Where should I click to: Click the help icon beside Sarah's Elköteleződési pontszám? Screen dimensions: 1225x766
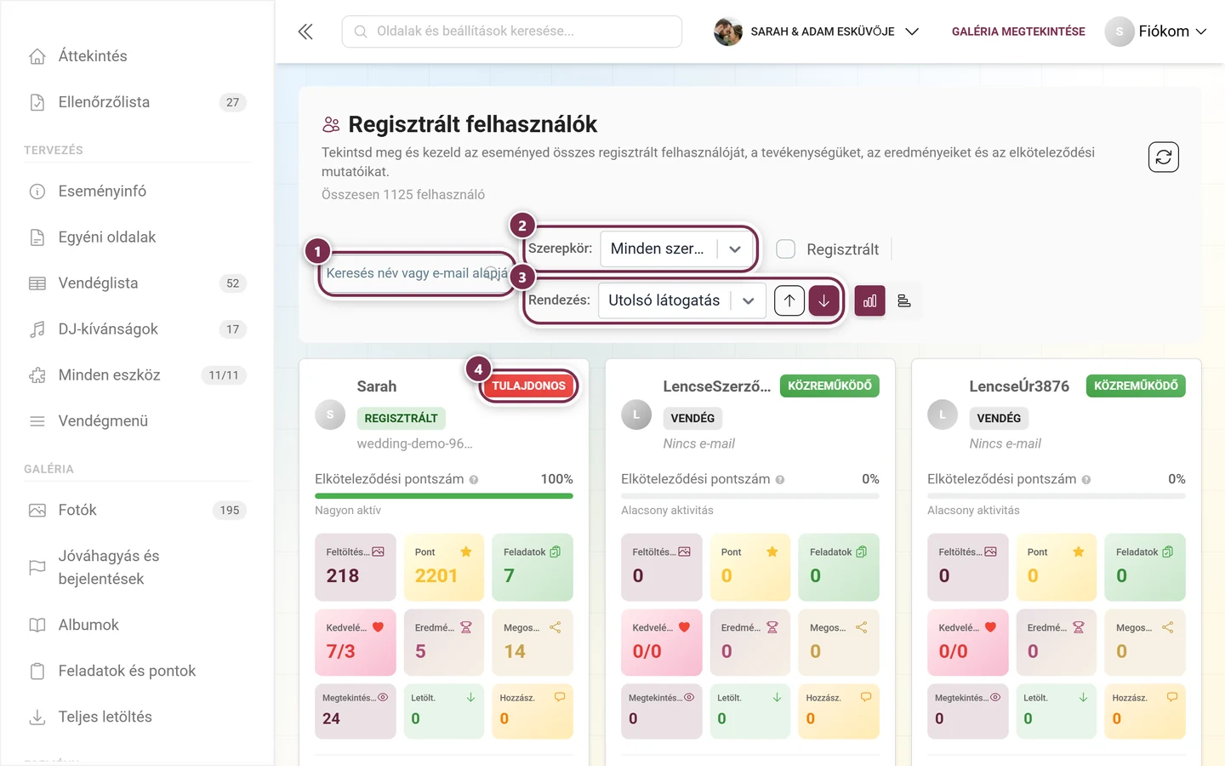[x=474, y=480]
